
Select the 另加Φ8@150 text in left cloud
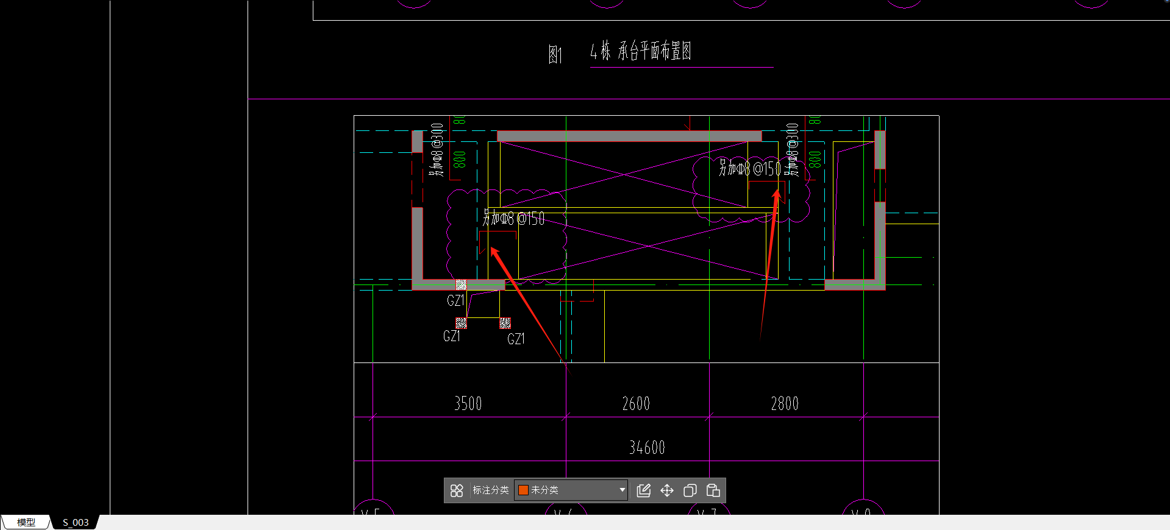(x=513, y=217)
